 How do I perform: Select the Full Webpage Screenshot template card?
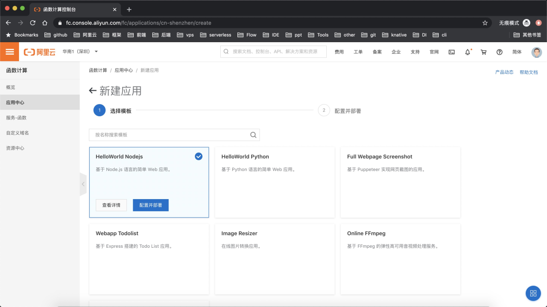(400, 182)
